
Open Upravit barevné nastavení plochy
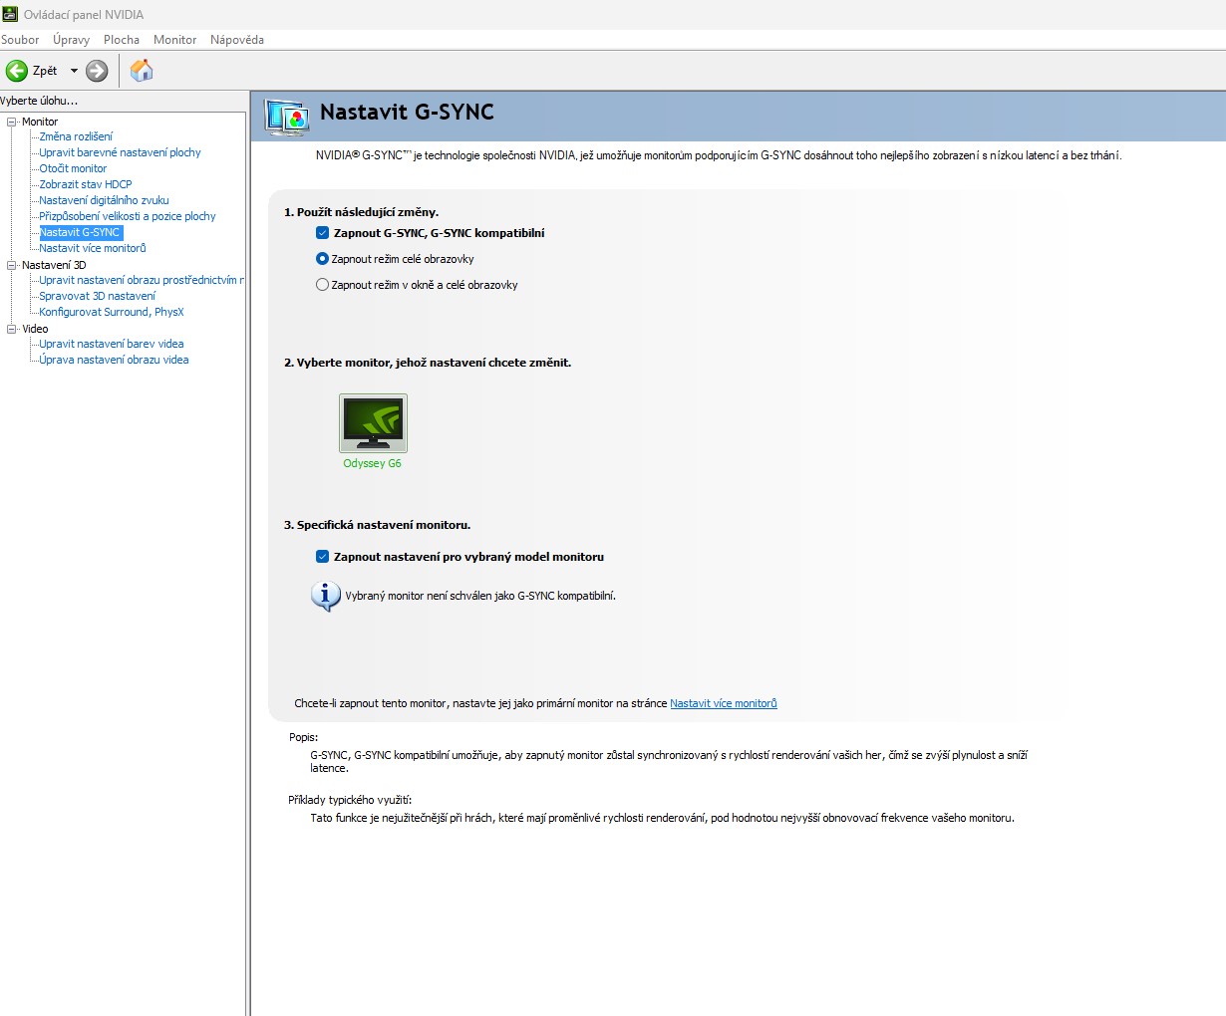point(120,152)
